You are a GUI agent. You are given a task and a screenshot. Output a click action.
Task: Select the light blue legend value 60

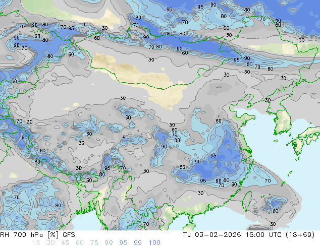(80, 243)
